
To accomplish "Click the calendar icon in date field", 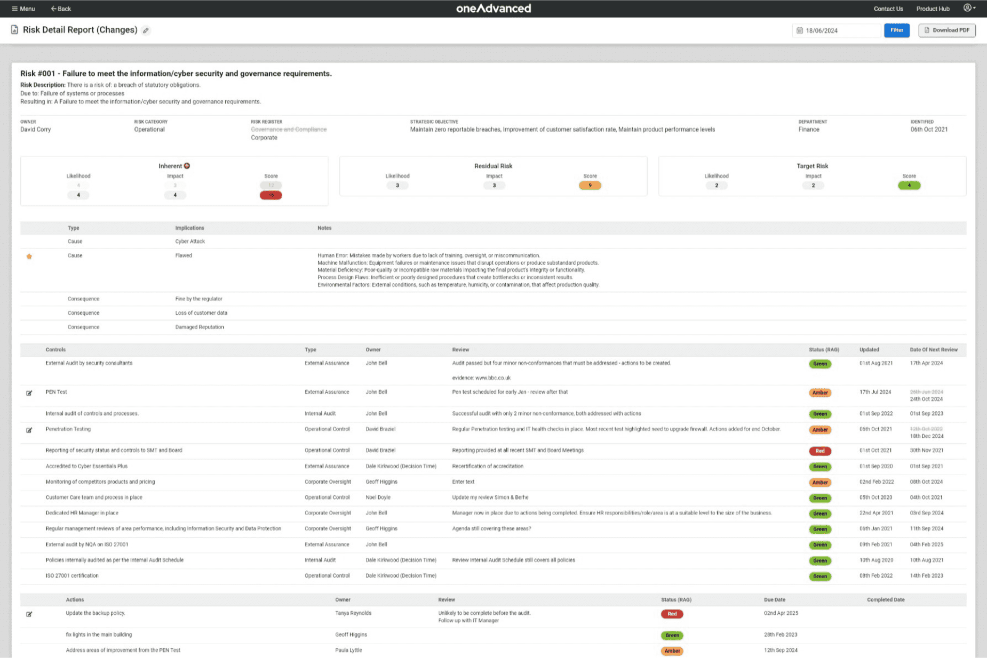I will click(x=799, y=30).
